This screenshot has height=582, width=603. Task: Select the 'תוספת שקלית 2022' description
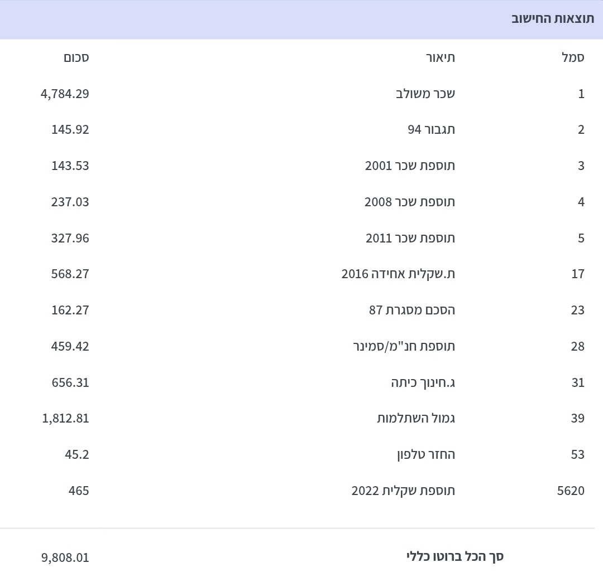coord(403,491)
